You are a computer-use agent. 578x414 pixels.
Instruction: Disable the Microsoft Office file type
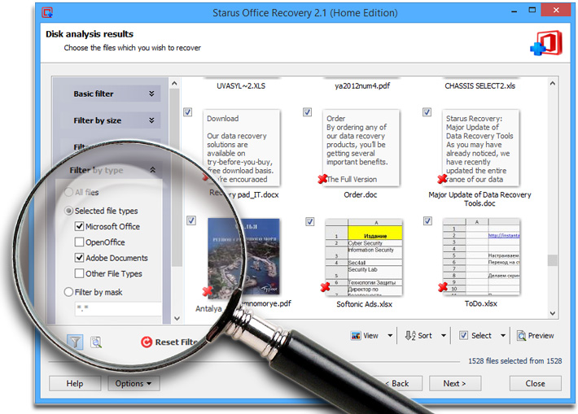[x=79, y=226]
